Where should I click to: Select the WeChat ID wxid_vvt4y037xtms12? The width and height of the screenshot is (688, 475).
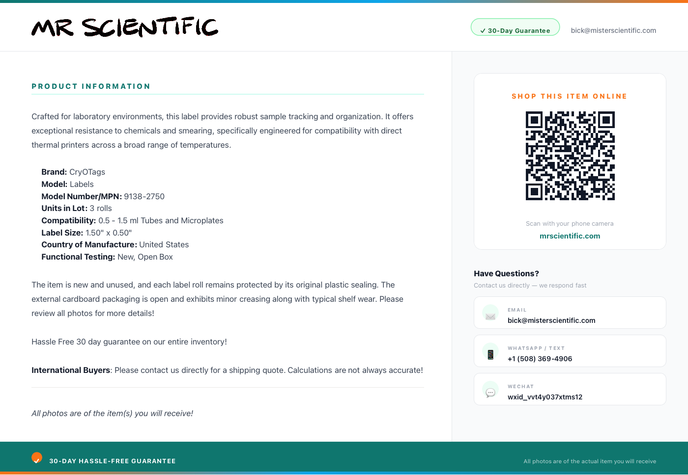pos(545,397)
